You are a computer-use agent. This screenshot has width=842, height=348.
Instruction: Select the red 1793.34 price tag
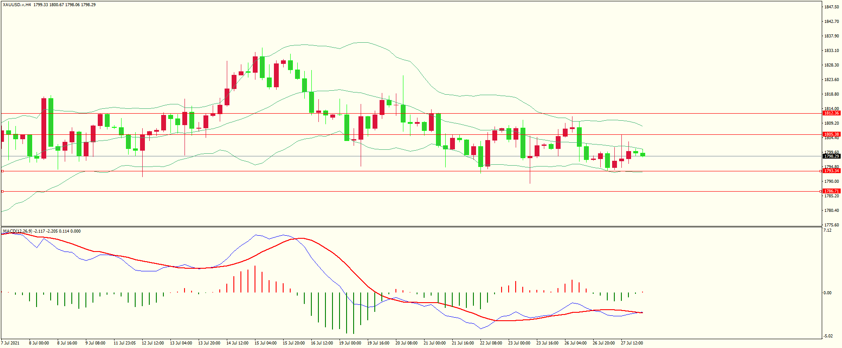(831, 171)
